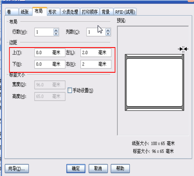Click the 列数 value field

tap(96, 32)
